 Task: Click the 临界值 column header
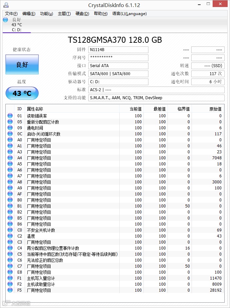(180, 109)
